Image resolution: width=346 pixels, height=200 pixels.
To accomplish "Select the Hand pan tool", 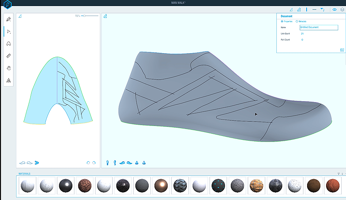I will (9, 68).
